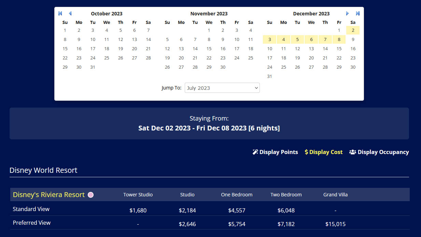Click the Studio column header
Screen dimensions: 421x237
pos(187,195)
